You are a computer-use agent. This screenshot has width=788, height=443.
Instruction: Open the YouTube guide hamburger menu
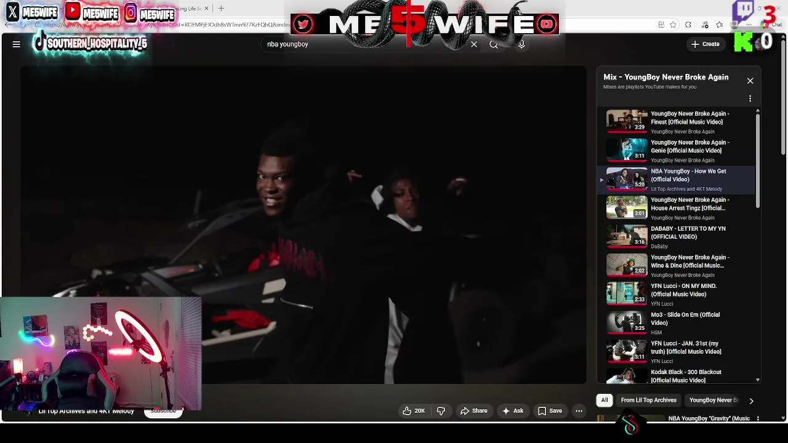click(17, 44)
